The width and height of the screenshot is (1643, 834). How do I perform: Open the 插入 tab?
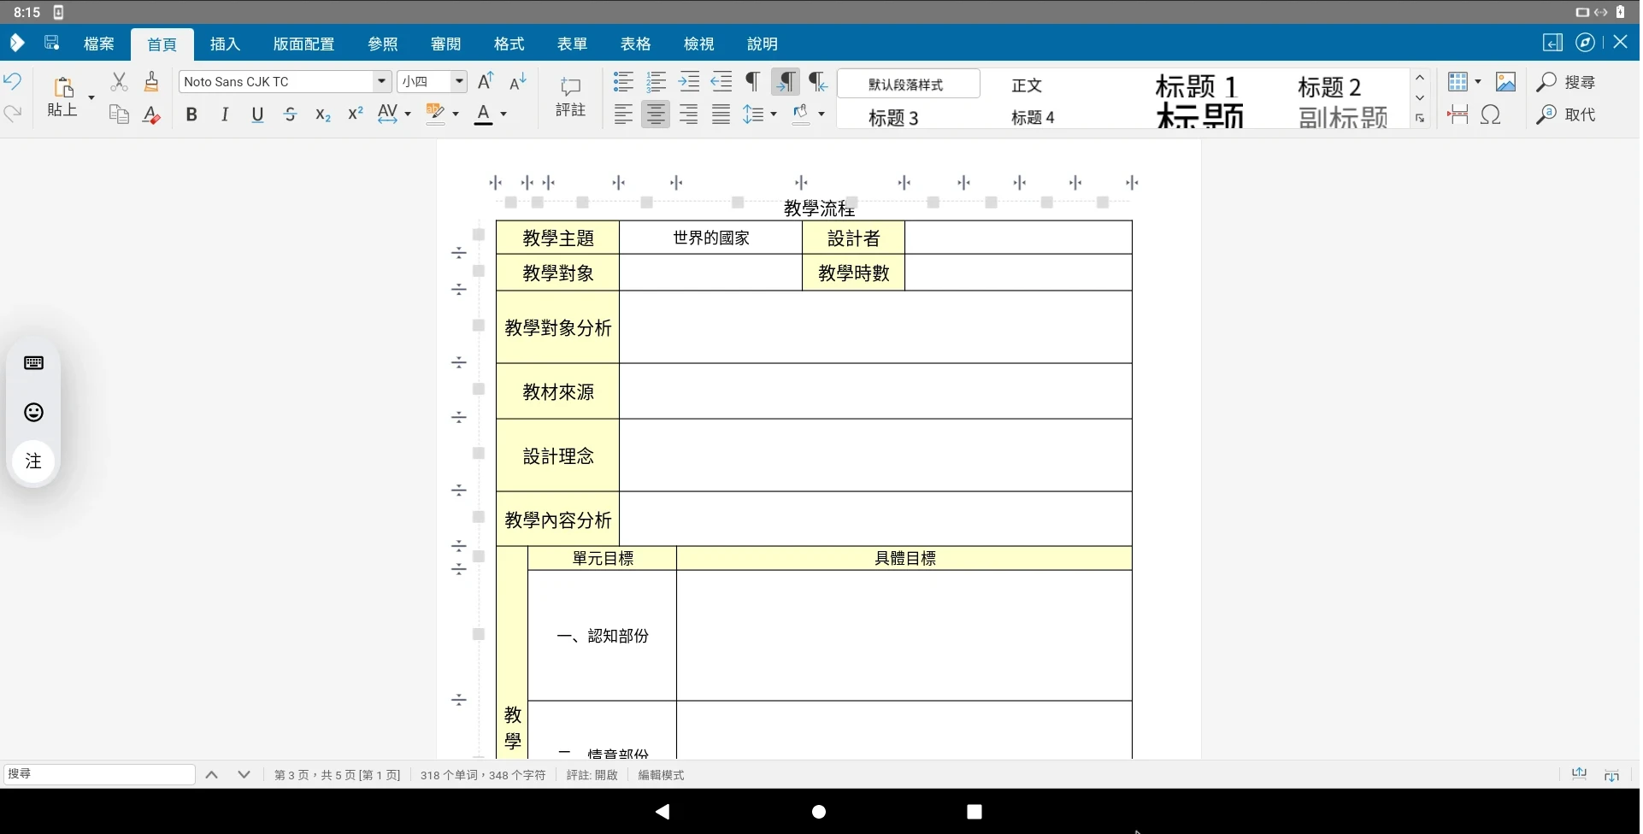point(225,44)
